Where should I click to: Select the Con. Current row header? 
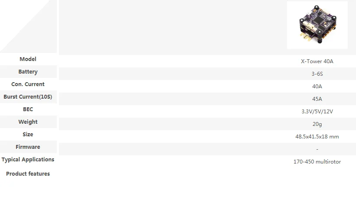pos(28,84)
